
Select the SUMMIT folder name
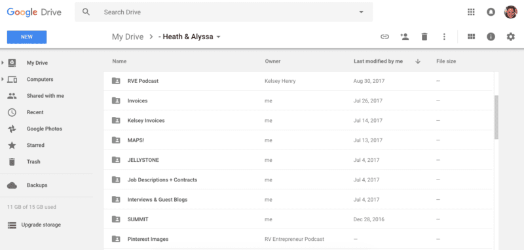click(138, 219)
